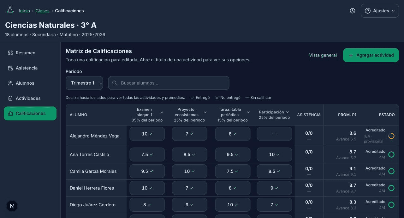
Task: Edit Daniel's Tarea grade 8
Action: click(233, 188)
